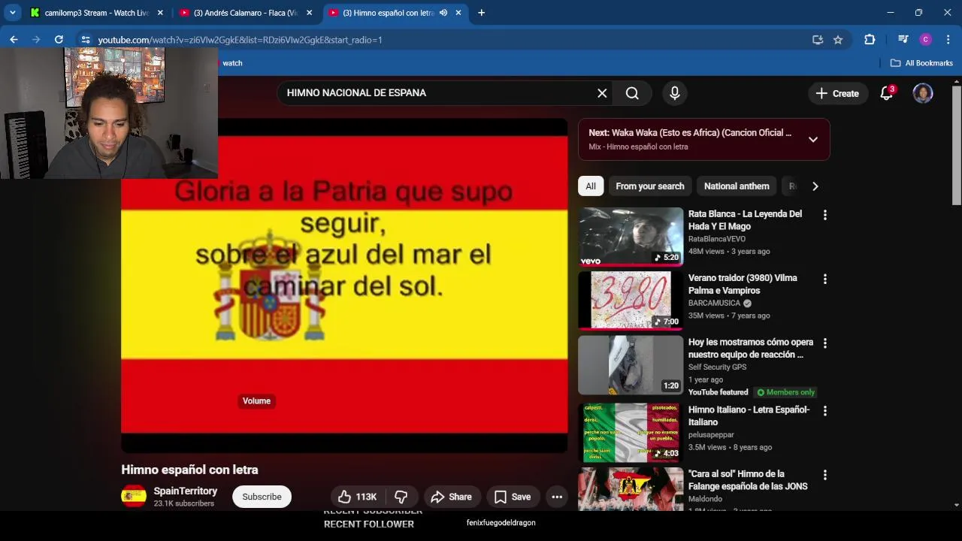Reload the current page
This screenshot has height=541, width=962.
[59, 40]
